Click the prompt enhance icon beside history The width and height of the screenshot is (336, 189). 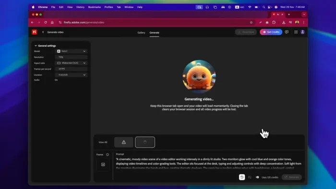[x=250, y=177]
